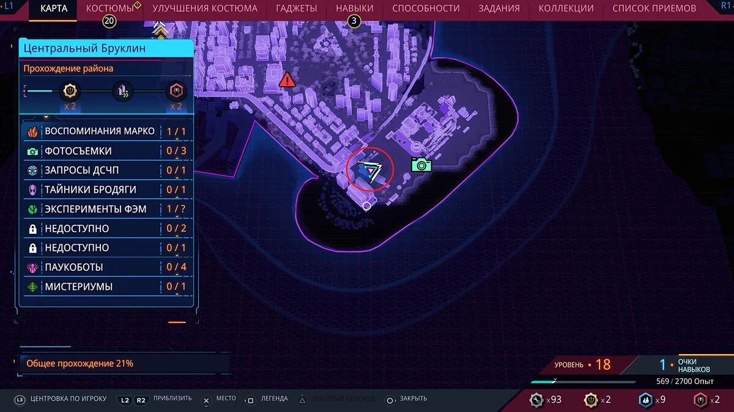Open the НАВЫКИ tab

pos(355,9)
